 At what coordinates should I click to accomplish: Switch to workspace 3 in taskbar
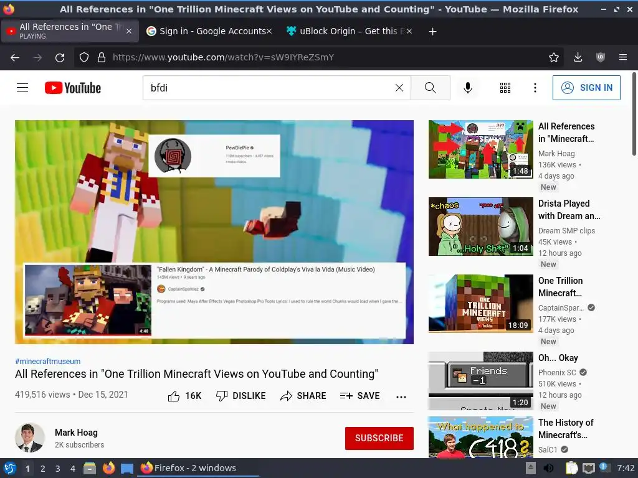tap(58, 469)
